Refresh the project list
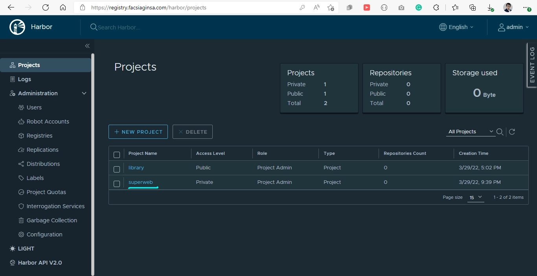 512,132
